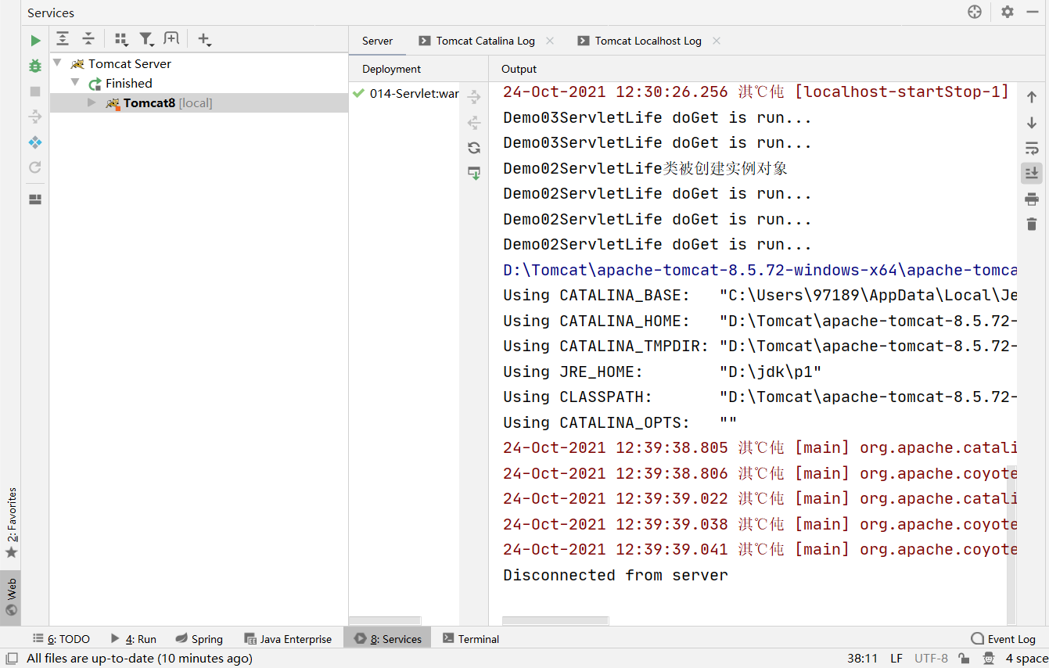
Task: Click the down arrow icon beside console
Action: tap(1032, 123)
